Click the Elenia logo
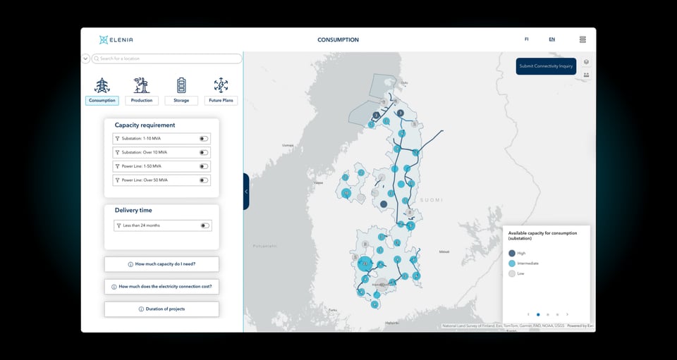677x360 pixels. [116, 40]
